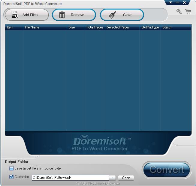Viewport: 196px width, 186px height.
Task: Minimize the converter window
Action: coord(177,2)
